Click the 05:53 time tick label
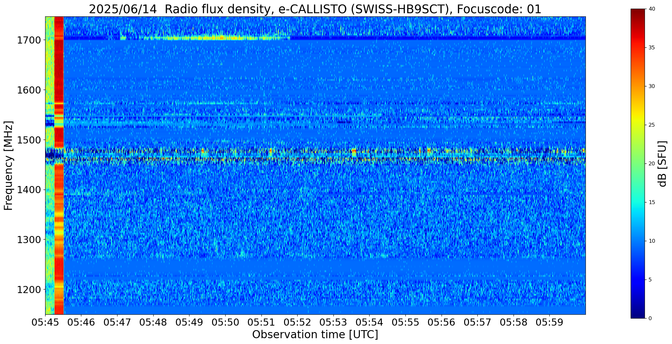 click(333, 322)
